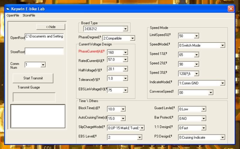Expand the SlipChargeMode dropdown
The width and height of the screenshot is (240, 149).
[x=142, y=128]
